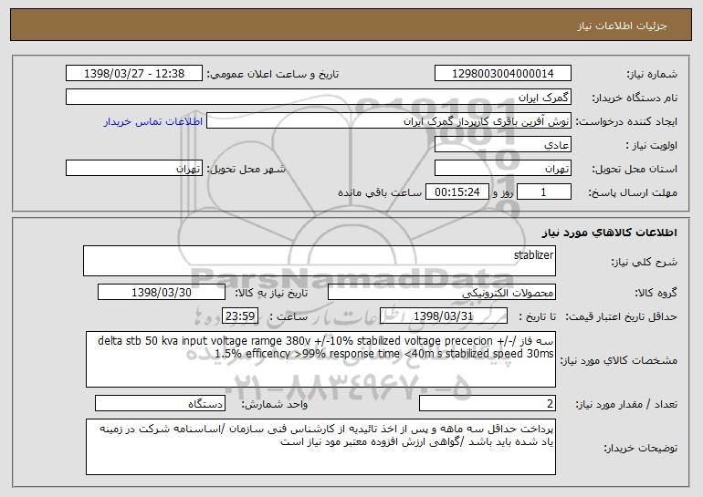Click the delivery province field تهران
This screenshot has width=703, height=497.
pos(502,168)
